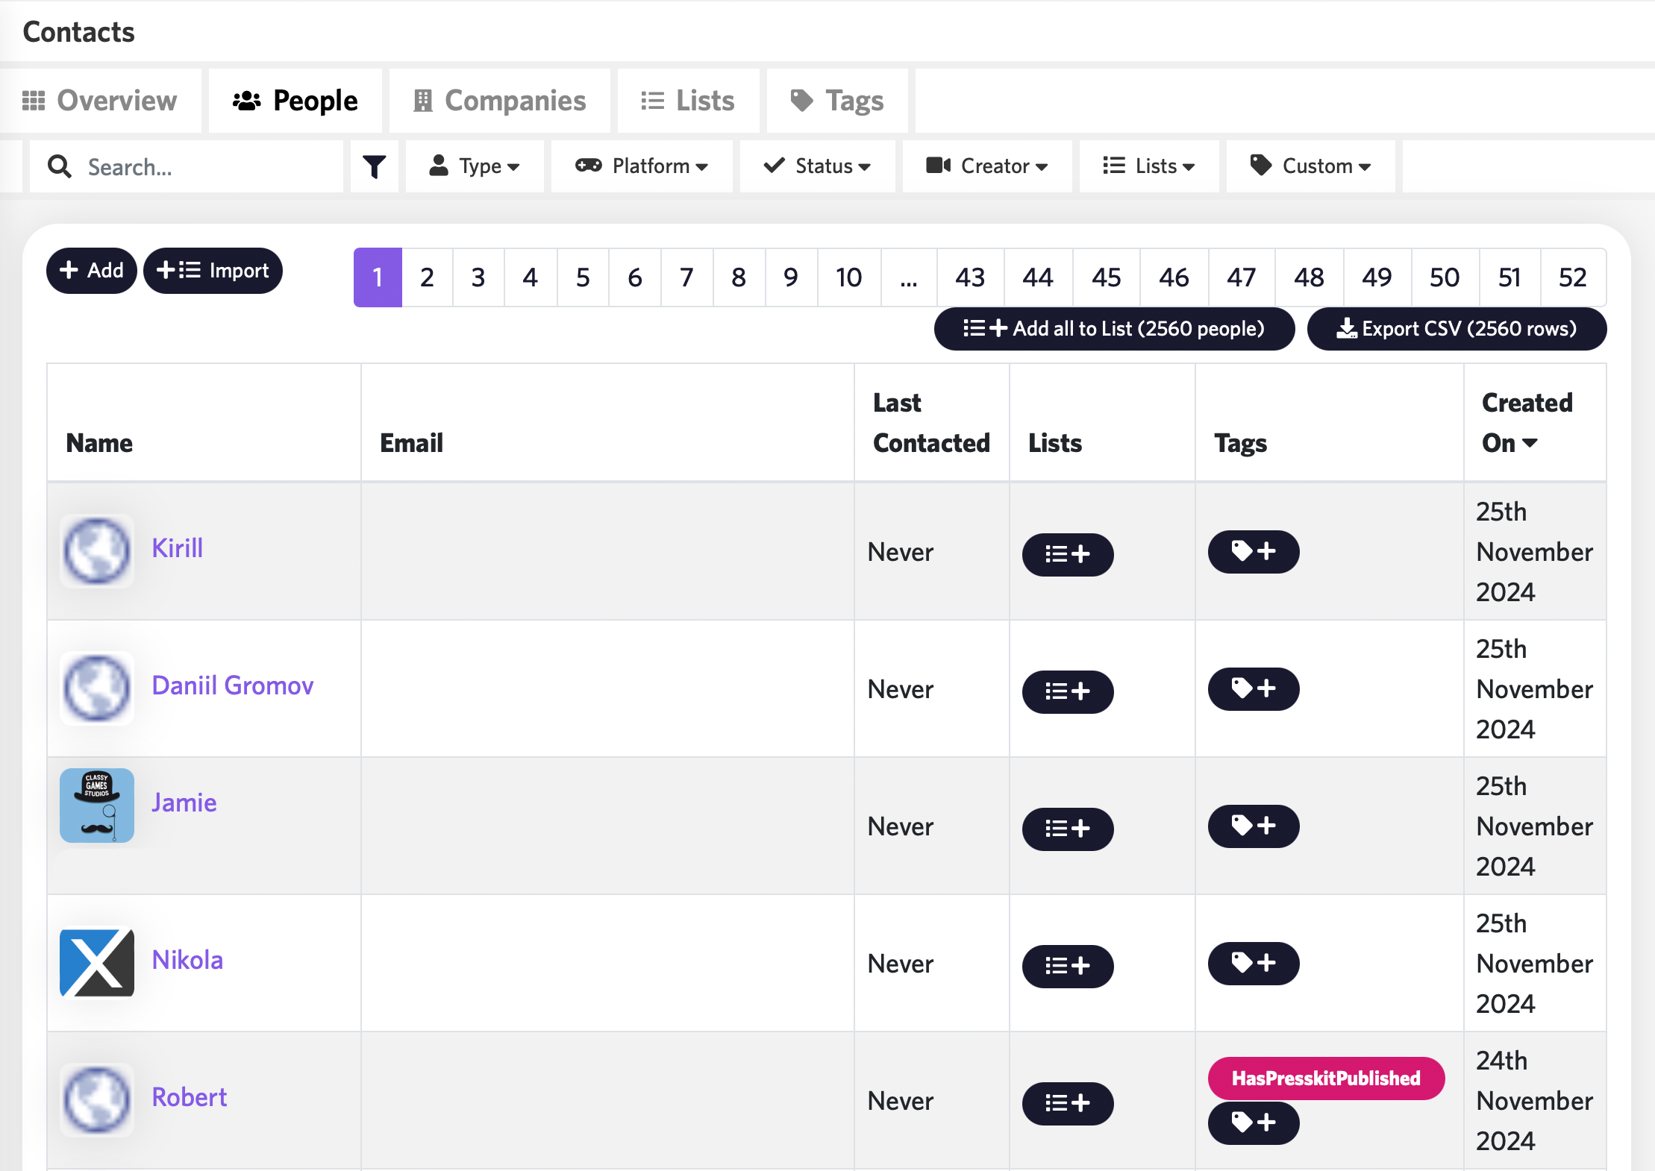Click Nikola's X logo avatar
Image resolution: width=1655 pixels, height=1171 pixels.
coord(97,961)
